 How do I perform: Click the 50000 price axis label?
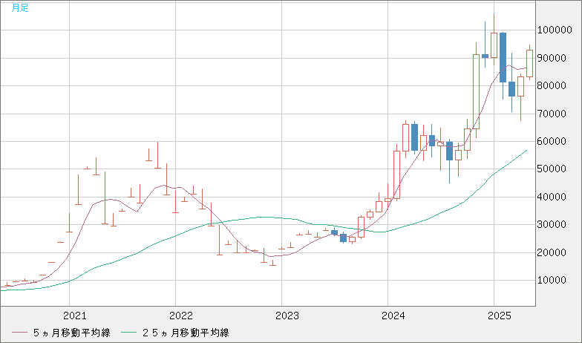[552, 169]
